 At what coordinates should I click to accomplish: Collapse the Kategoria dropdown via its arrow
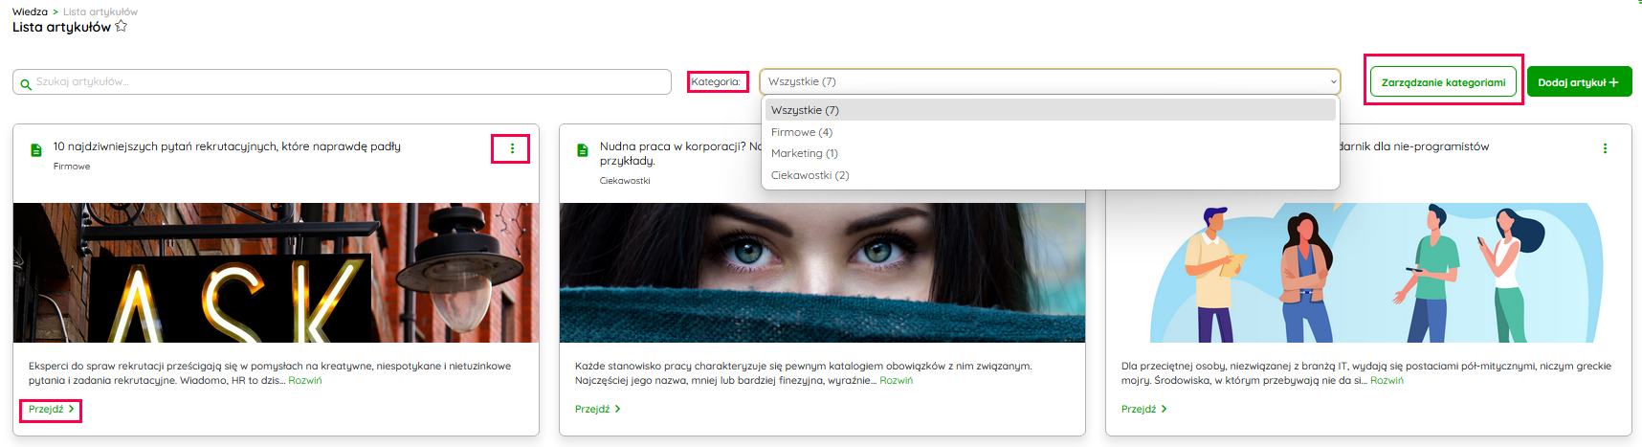point(1333,82)
